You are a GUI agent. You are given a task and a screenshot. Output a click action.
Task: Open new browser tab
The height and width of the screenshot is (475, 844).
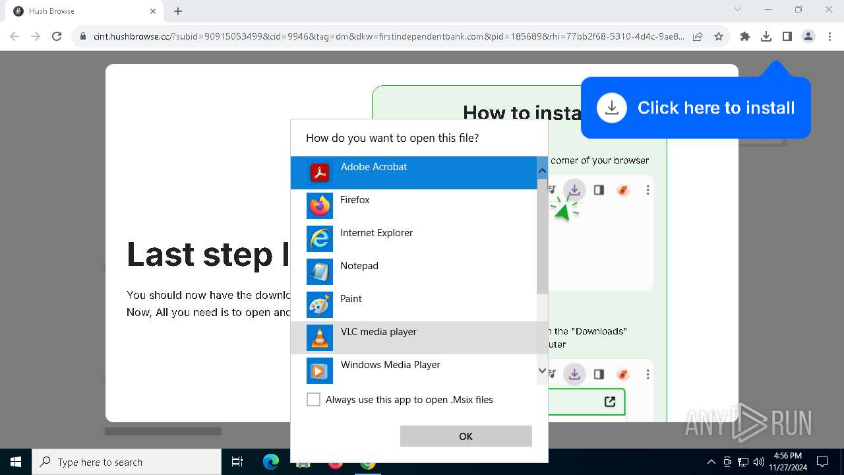point(178,11)
